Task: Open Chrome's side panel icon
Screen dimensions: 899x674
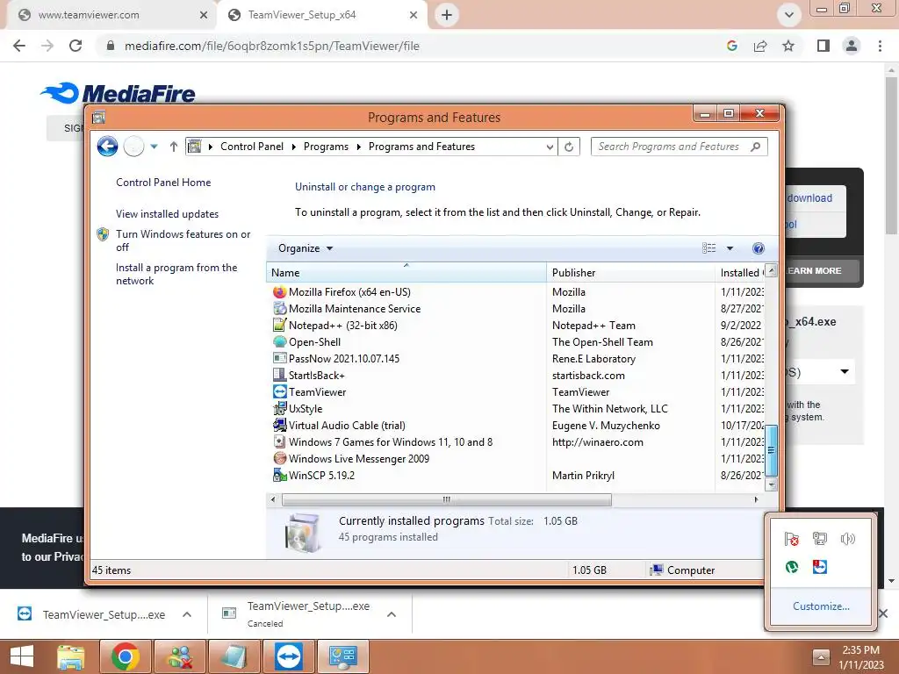Action: click(823, 46)
